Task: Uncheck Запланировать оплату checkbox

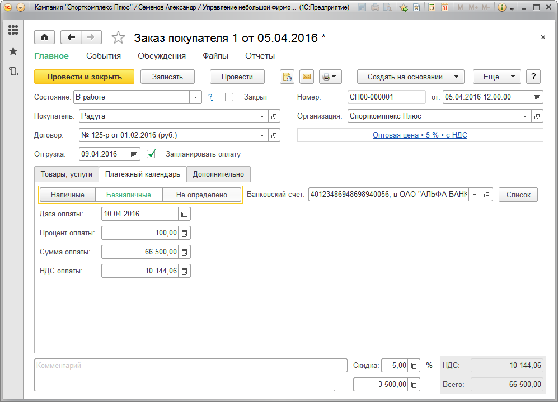Action: [x=151, y=154]
